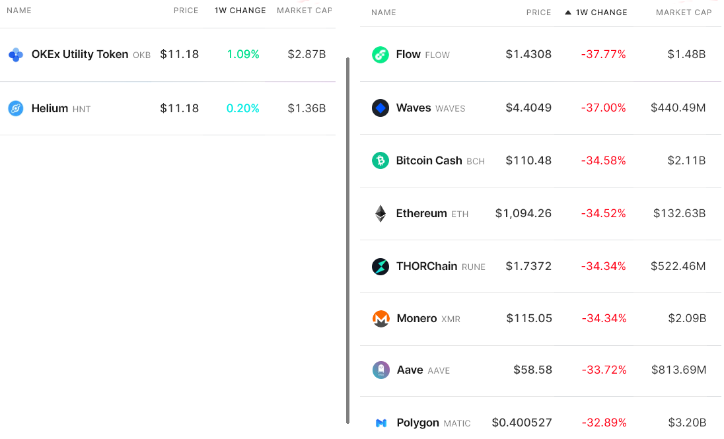Screen dimensions: 724x439
Task: Click the OKEx Utility Token coin icon
Action: pos(16,55)
